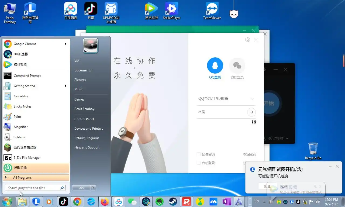Open Steam from taskbar

pyautogui.click(x=173, y=202)
